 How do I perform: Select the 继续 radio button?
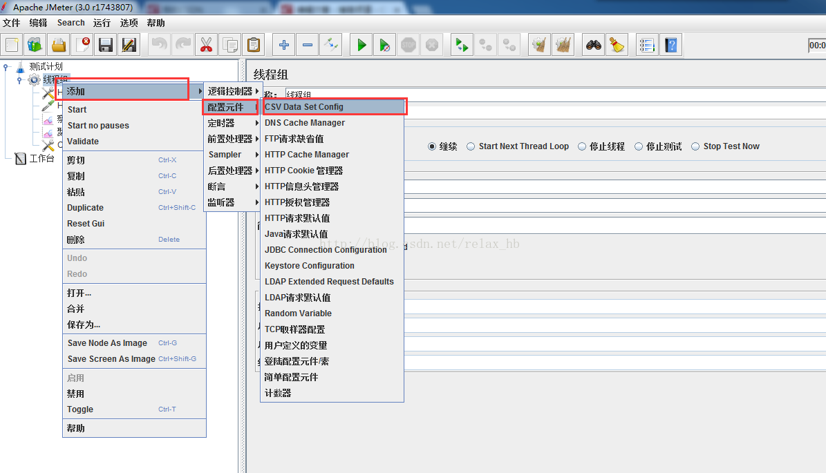coord(432,146)
